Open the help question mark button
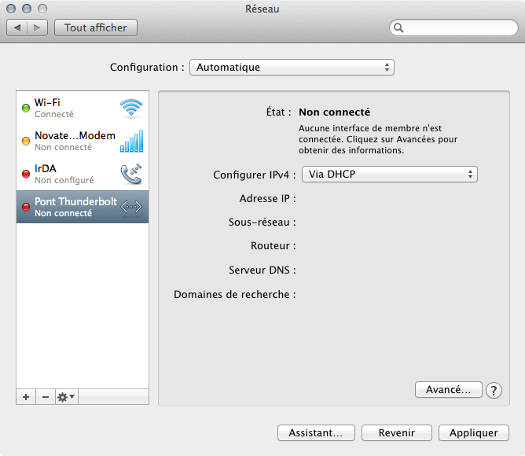The width and height of the screenshot is (525, 456). point(494,390)
